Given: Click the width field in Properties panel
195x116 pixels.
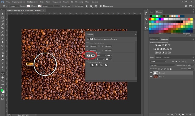Looking at the screenshot, I should pyautogui.click(x=93, y=46).
